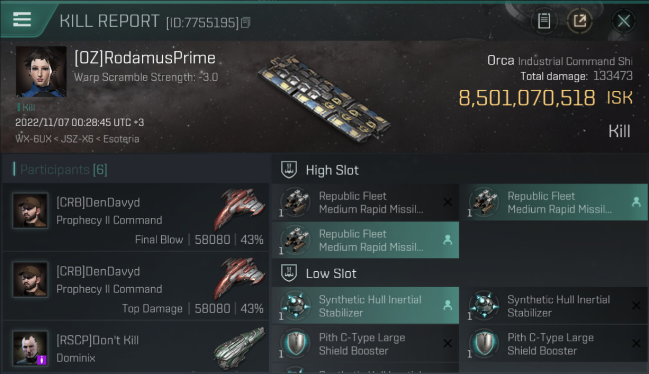Select the highlighted Synthetic Hull Inertial Stabilizer
649x374 pixels.
[365, 306]
